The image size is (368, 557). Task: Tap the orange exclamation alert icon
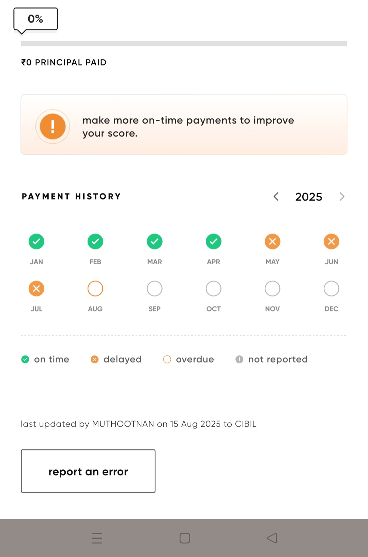coord(53,127)
